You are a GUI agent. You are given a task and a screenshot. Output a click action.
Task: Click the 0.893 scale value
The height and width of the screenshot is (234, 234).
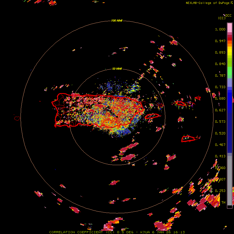pos(220,52)
